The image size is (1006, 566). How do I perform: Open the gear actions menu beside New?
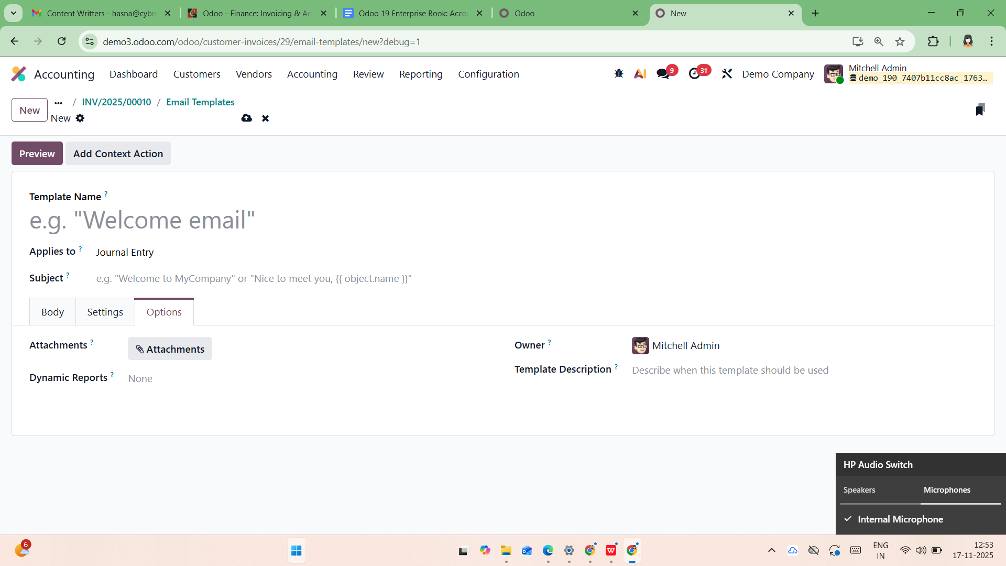click(x=80, y=118)
